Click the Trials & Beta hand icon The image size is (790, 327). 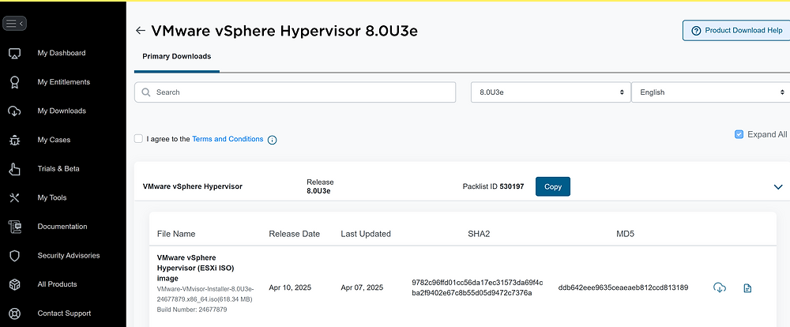pyautogui.click(x=14, y=169)
